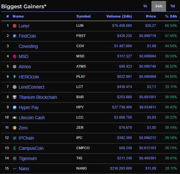180x174 pixels.
Task: Click the Zero gold coin icon
Action: pyautogui.click(x=15, y=128)
